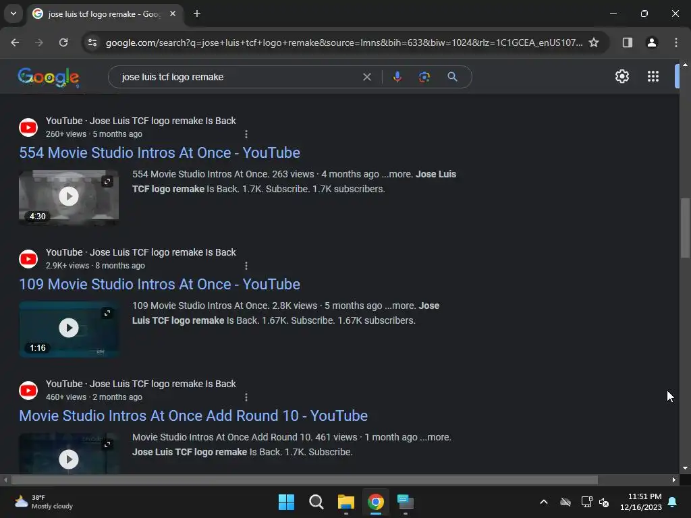Open the Google apps grid
Screen dimensions: 691x518
653,77
